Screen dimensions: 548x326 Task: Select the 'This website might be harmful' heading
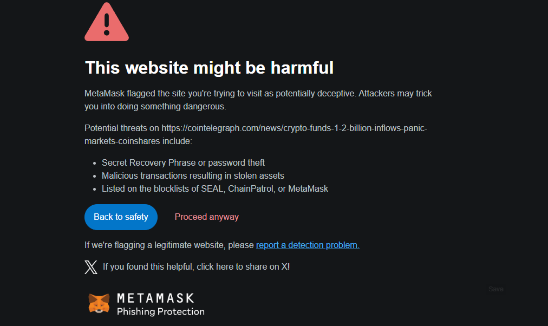click(x=209, y=68)
